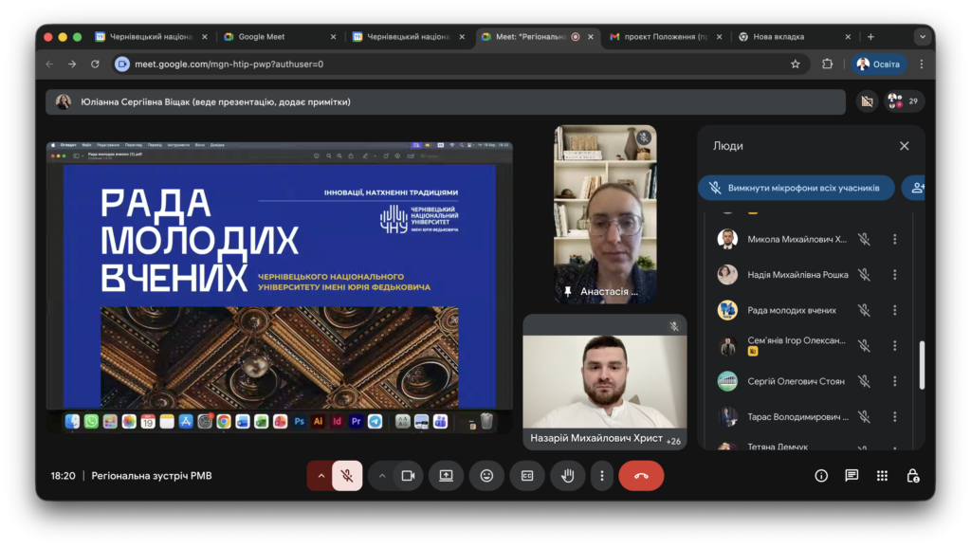Viewport: 971px width, 548px height.
Task: Toggle the camera on or off
Action: [408, 476]
